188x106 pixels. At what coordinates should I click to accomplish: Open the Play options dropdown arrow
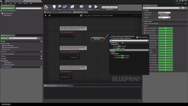(100, 8)
